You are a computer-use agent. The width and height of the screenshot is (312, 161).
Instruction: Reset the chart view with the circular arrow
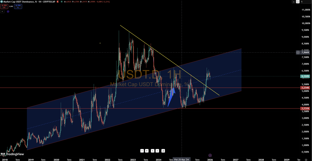pos(163,151)
